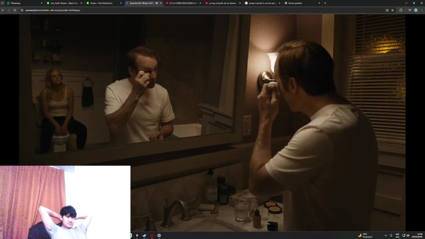The width and height of the screenshot is (425, 239).
Task: Click the webcam overlay of the streamer
Action: (65, 202)
